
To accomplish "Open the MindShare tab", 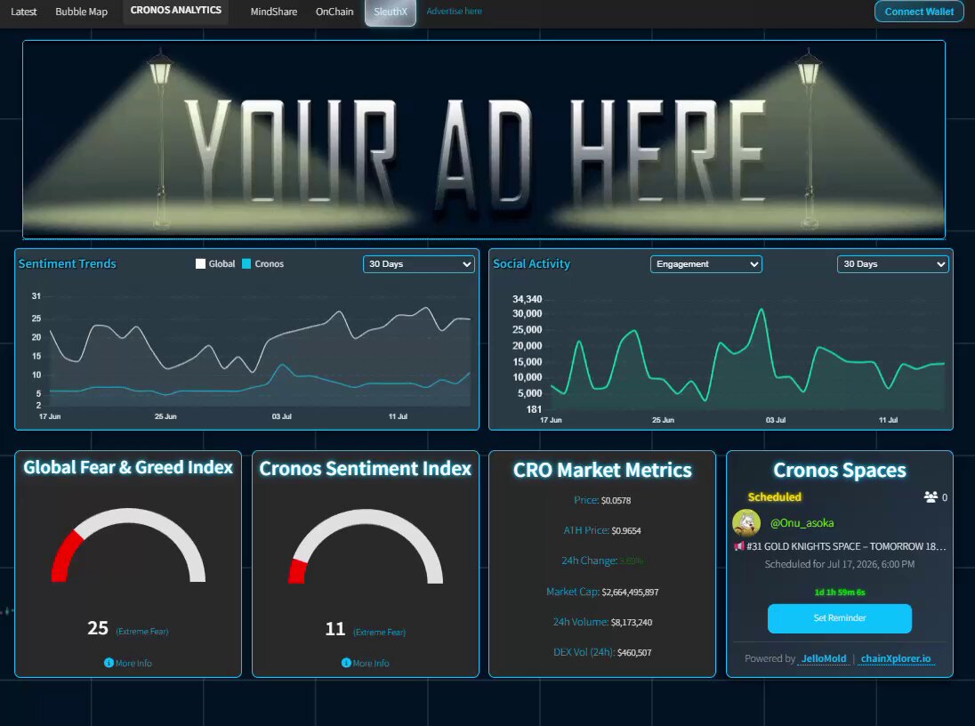I will [274, 12].
